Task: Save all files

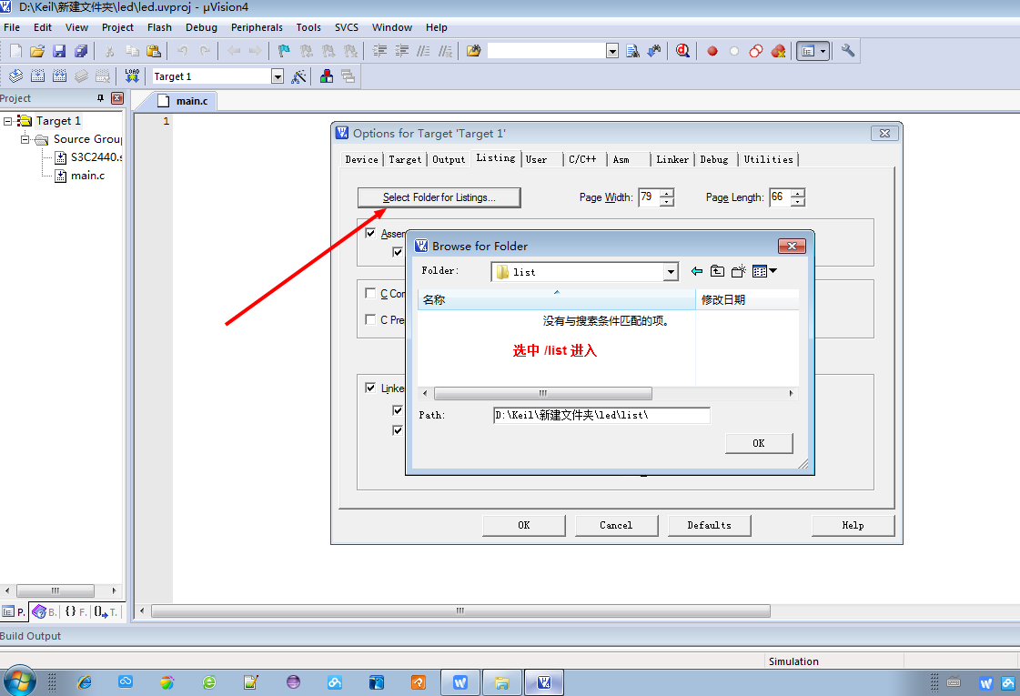Action: (81, 51)
